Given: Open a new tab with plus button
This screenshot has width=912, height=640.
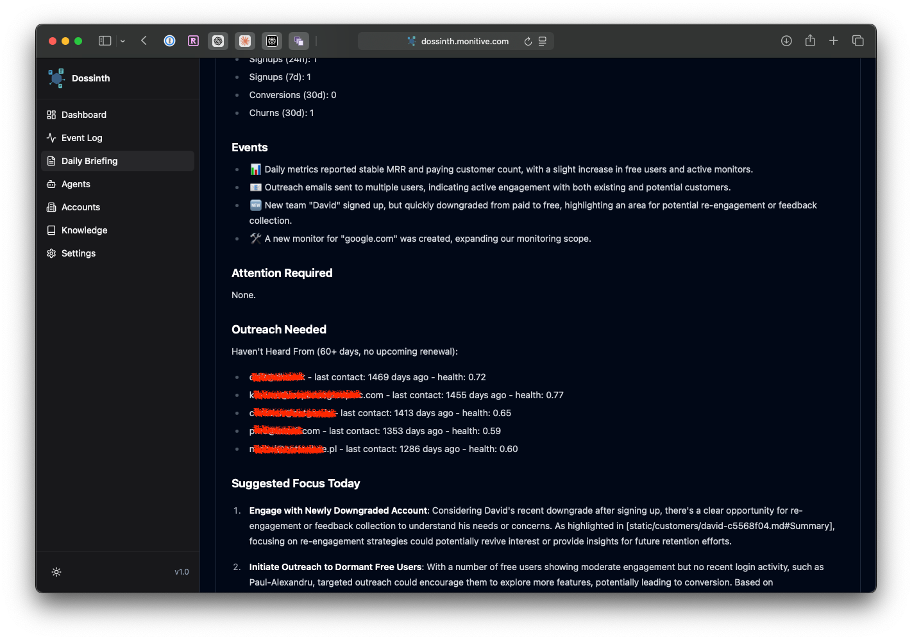Looking at the screenshot, I should [x=834, y=41].
